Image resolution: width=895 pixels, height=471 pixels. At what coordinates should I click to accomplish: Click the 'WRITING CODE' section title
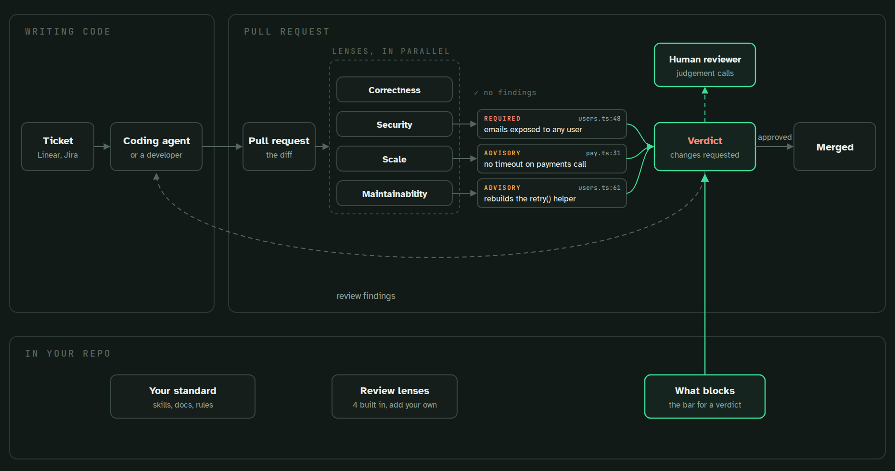pyautogui.click(x=68, y=31)
